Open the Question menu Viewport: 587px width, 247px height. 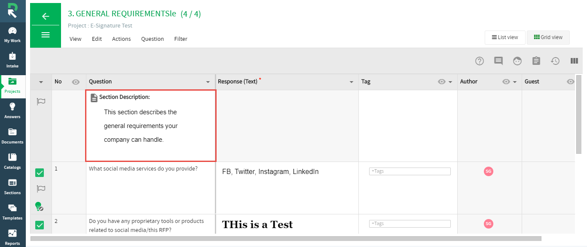(153, 39)
